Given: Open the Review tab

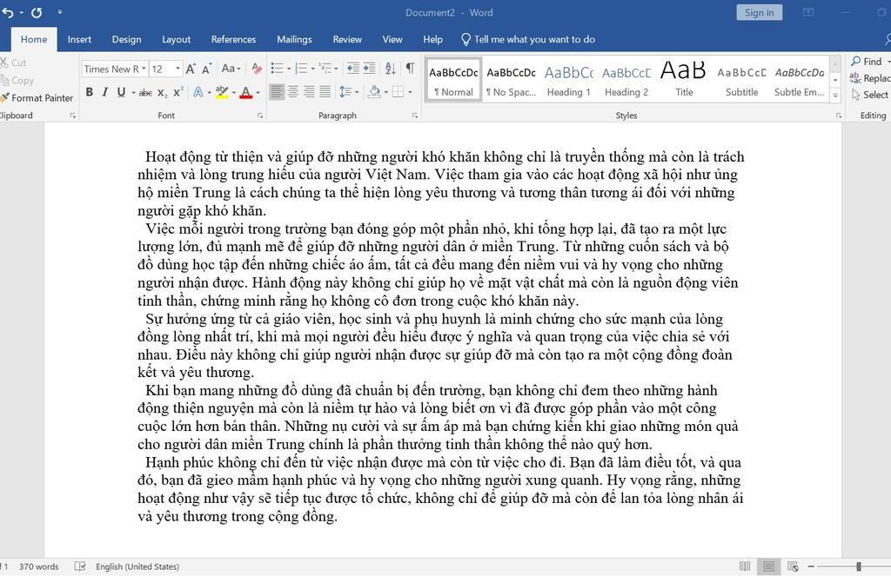Looking at the screenshot, I should (x=347, y=39).
